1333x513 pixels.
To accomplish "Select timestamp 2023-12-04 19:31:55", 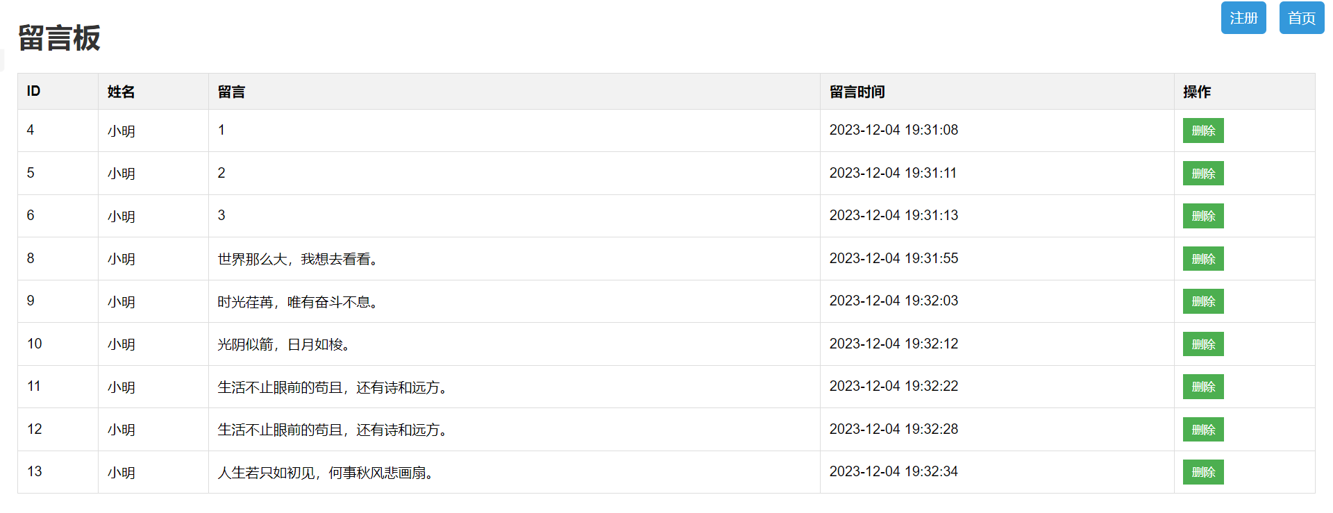I will [x=894, y=258].
